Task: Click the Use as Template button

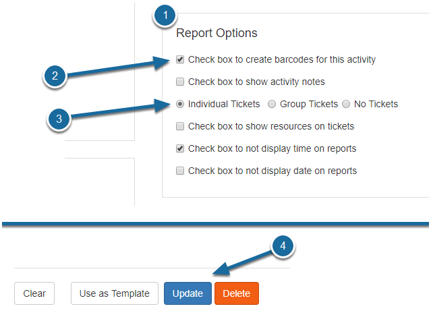Action: pos(115,293)
